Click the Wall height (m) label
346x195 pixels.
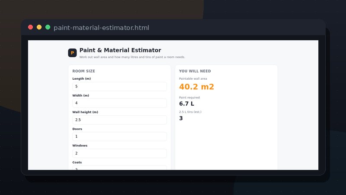pos(85,112)
